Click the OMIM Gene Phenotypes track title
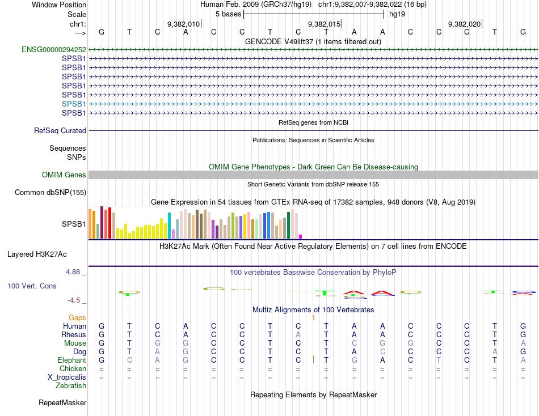539x416 pixels. 314,167
